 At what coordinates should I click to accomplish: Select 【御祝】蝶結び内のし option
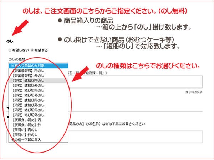pos(29,80)
